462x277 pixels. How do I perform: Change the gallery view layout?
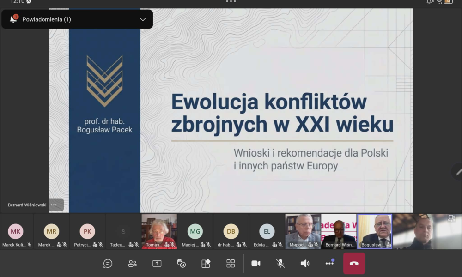pyautogui.click(x=230, y=263)
